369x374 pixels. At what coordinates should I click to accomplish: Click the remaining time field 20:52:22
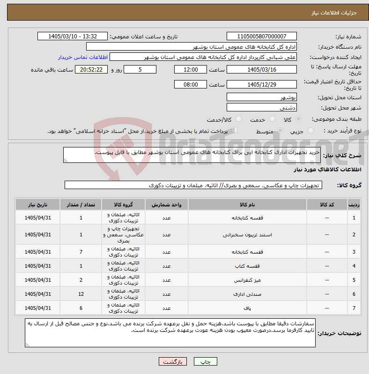[91, 69]
